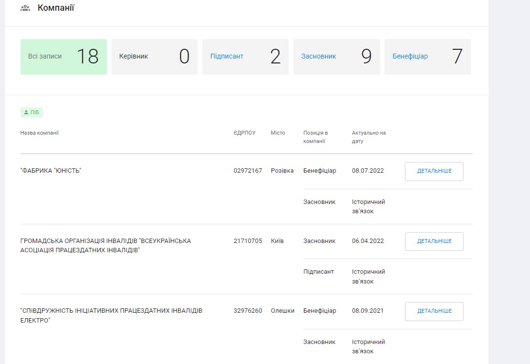530x364 pixels.
Task: Filter by the Бенефіціар tab
Action: 427,57
